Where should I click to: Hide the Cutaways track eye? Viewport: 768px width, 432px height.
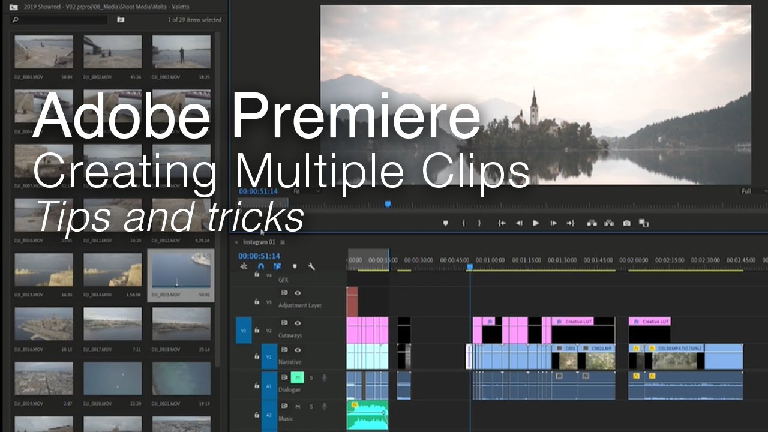pyautogui.click(x=298, y=323)
